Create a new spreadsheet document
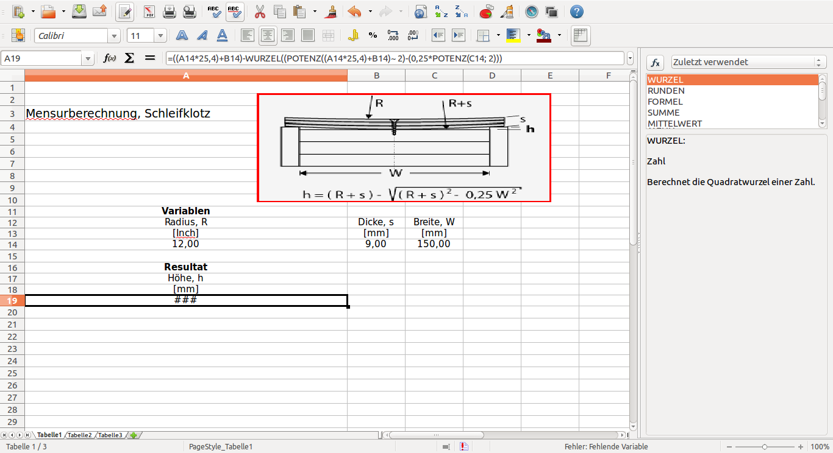The width and height of the screenshot is (833, 453). click(x=18, y=11)
